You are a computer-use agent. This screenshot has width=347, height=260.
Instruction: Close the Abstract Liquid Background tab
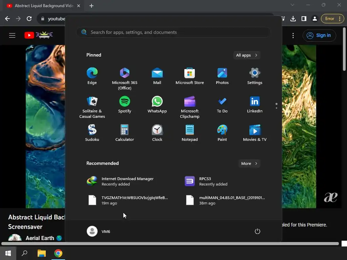[x=79, y=6]
